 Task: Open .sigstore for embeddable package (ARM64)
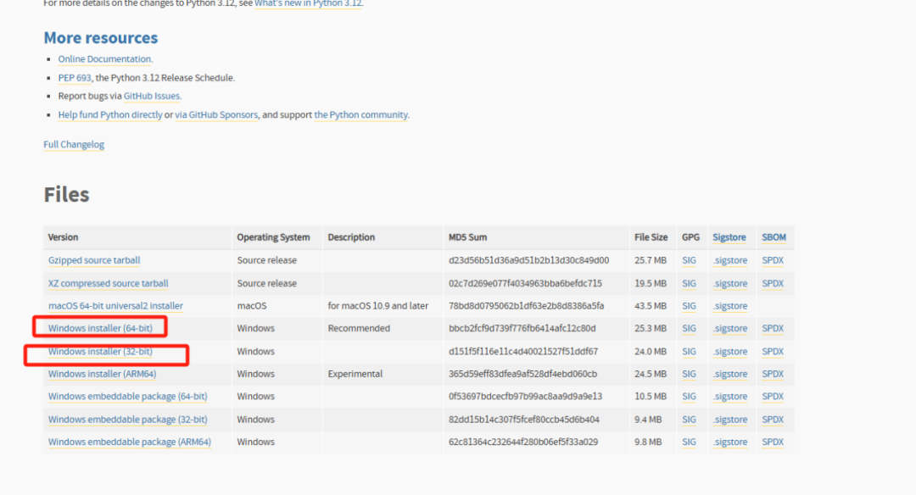pos(730,442)
